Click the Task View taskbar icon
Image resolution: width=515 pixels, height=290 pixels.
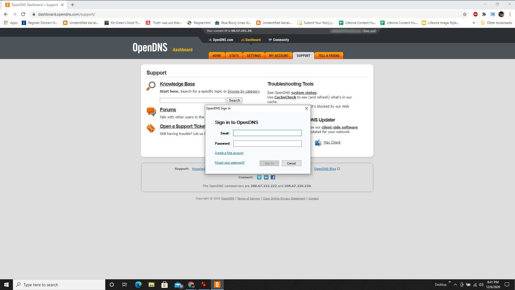[x=125, y=285]
